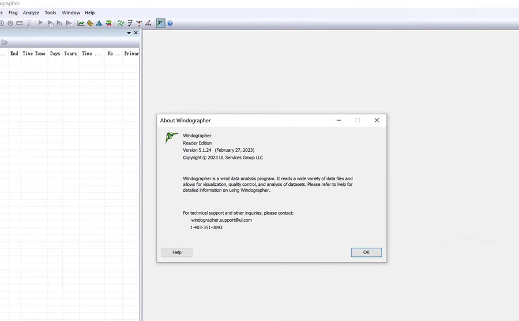
Task: Click the red and black tower icon
Action: tap(139, 23)
